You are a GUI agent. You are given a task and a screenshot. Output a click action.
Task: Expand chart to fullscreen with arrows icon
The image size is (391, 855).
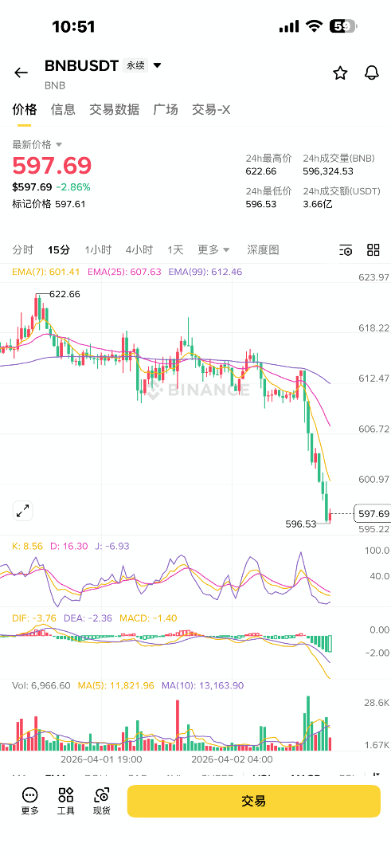click(23, 511)
